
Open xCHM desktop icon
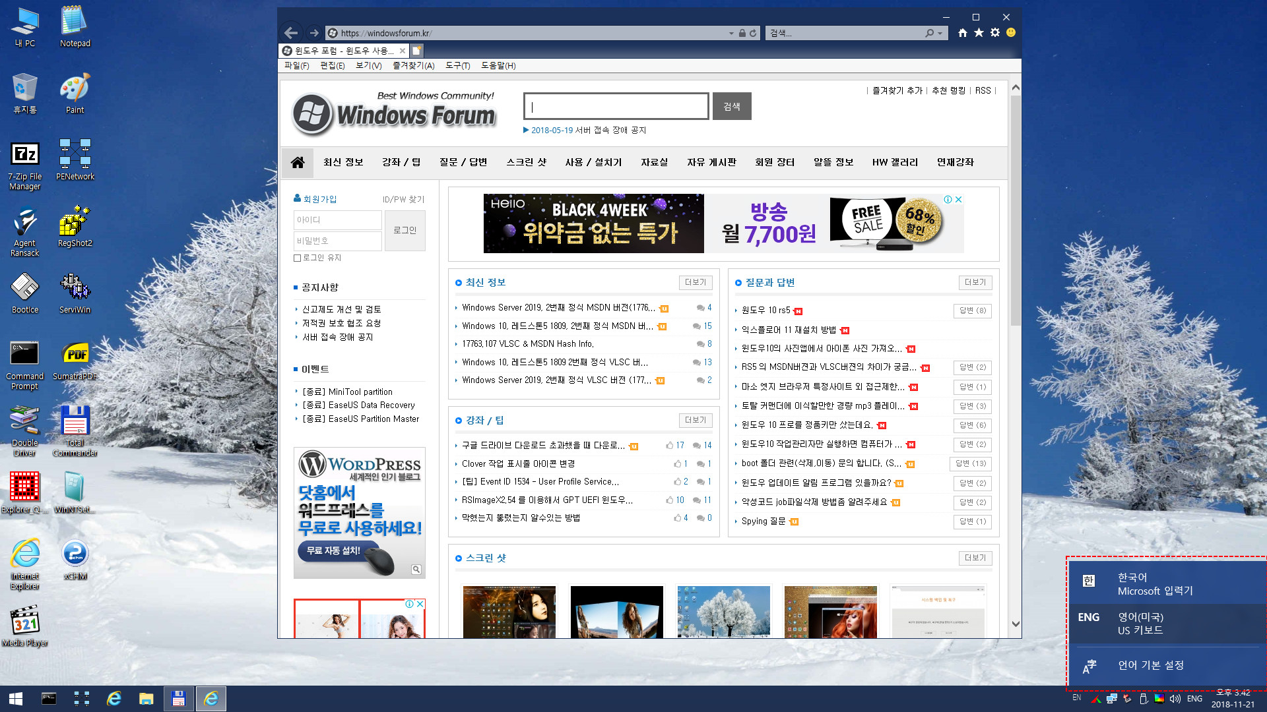pyautogui.click(x=75, y=560)
